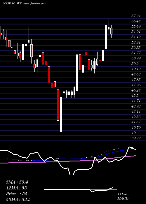Image resolution: width=146 pixels, height=204 pixels.
Task: Select the 47.06 price value
Action: point(136,85)
